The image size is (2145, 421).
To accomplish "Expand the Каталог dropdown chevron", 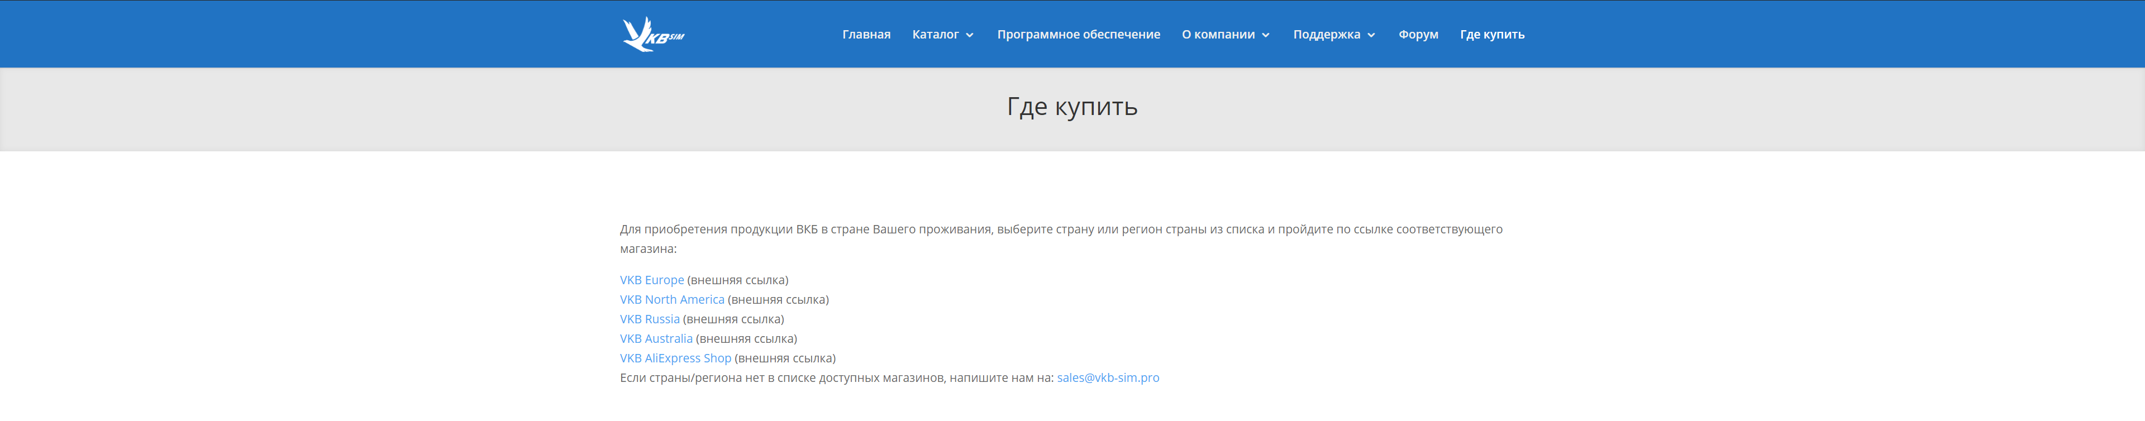I will (969, 35).
